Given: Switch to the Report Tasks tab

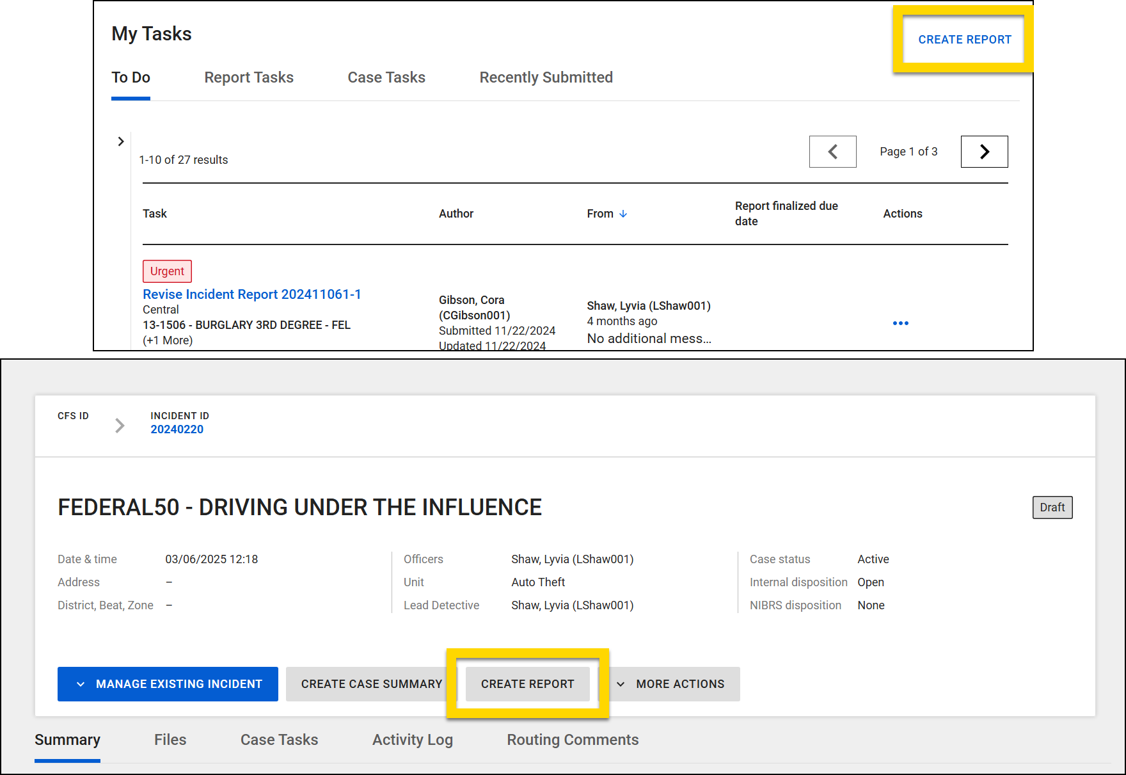Looking at the screenshot, I should 249,77.
